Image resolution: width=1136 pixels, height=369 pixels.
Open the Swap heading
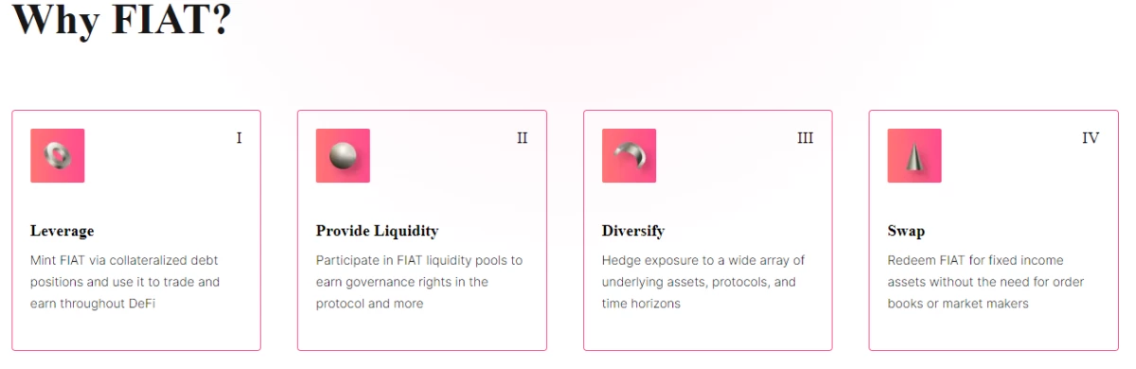(x=906, y=231)
